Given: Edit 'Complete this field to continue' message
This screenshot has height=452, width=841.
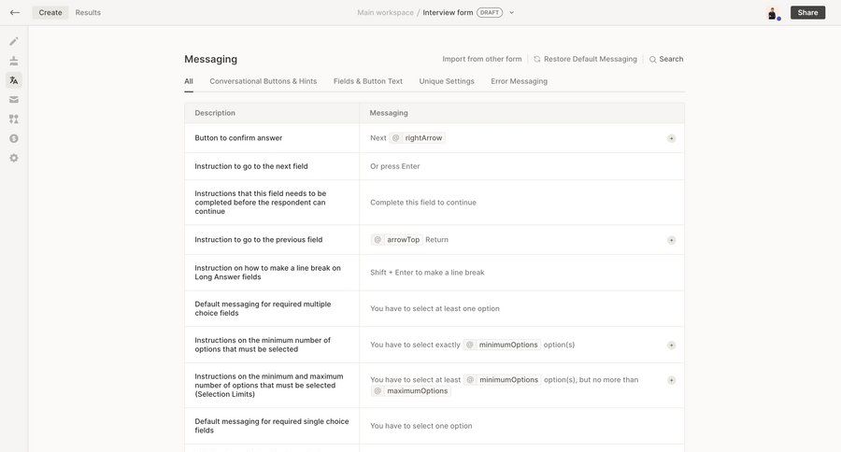Looking at the screenshot, I should (x=521, y=202).
